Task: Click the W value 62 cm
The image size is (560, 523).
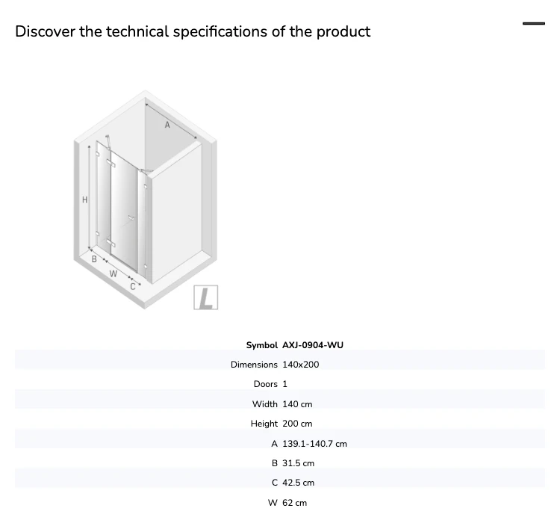Action: pos(294,503)
